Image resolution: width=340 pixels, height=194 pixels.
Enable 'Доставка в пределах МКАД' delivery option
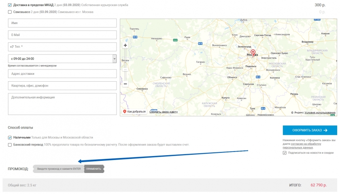[x=10, y=5]
